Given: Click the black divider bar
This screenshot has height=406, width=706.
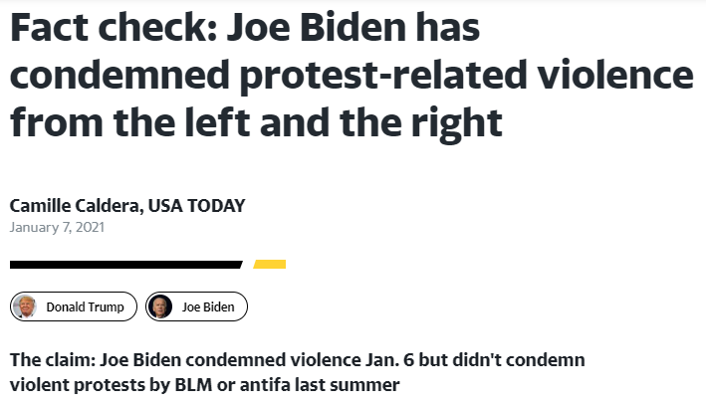Looking at the screenshot, I should click(x=125, y=265).
